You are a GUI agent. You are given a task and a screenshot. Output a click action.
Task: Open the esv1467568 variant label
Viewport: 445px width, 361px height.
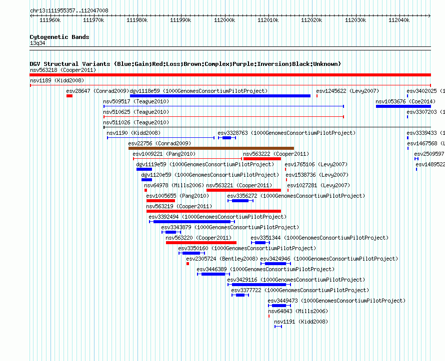(x=425, y=143)
